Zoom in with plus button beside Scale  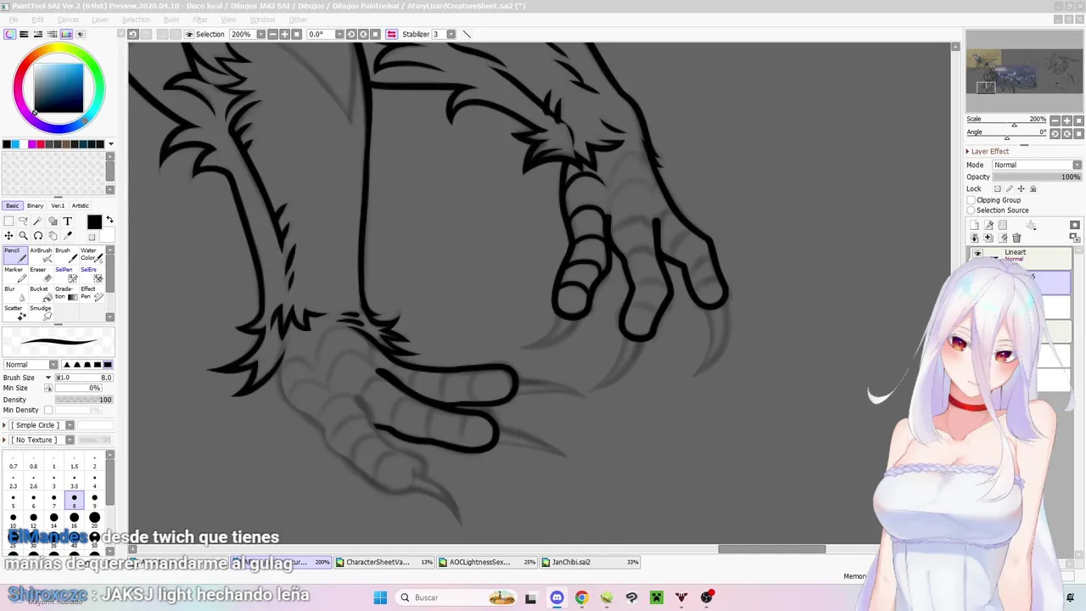[x=1067, y=121]
